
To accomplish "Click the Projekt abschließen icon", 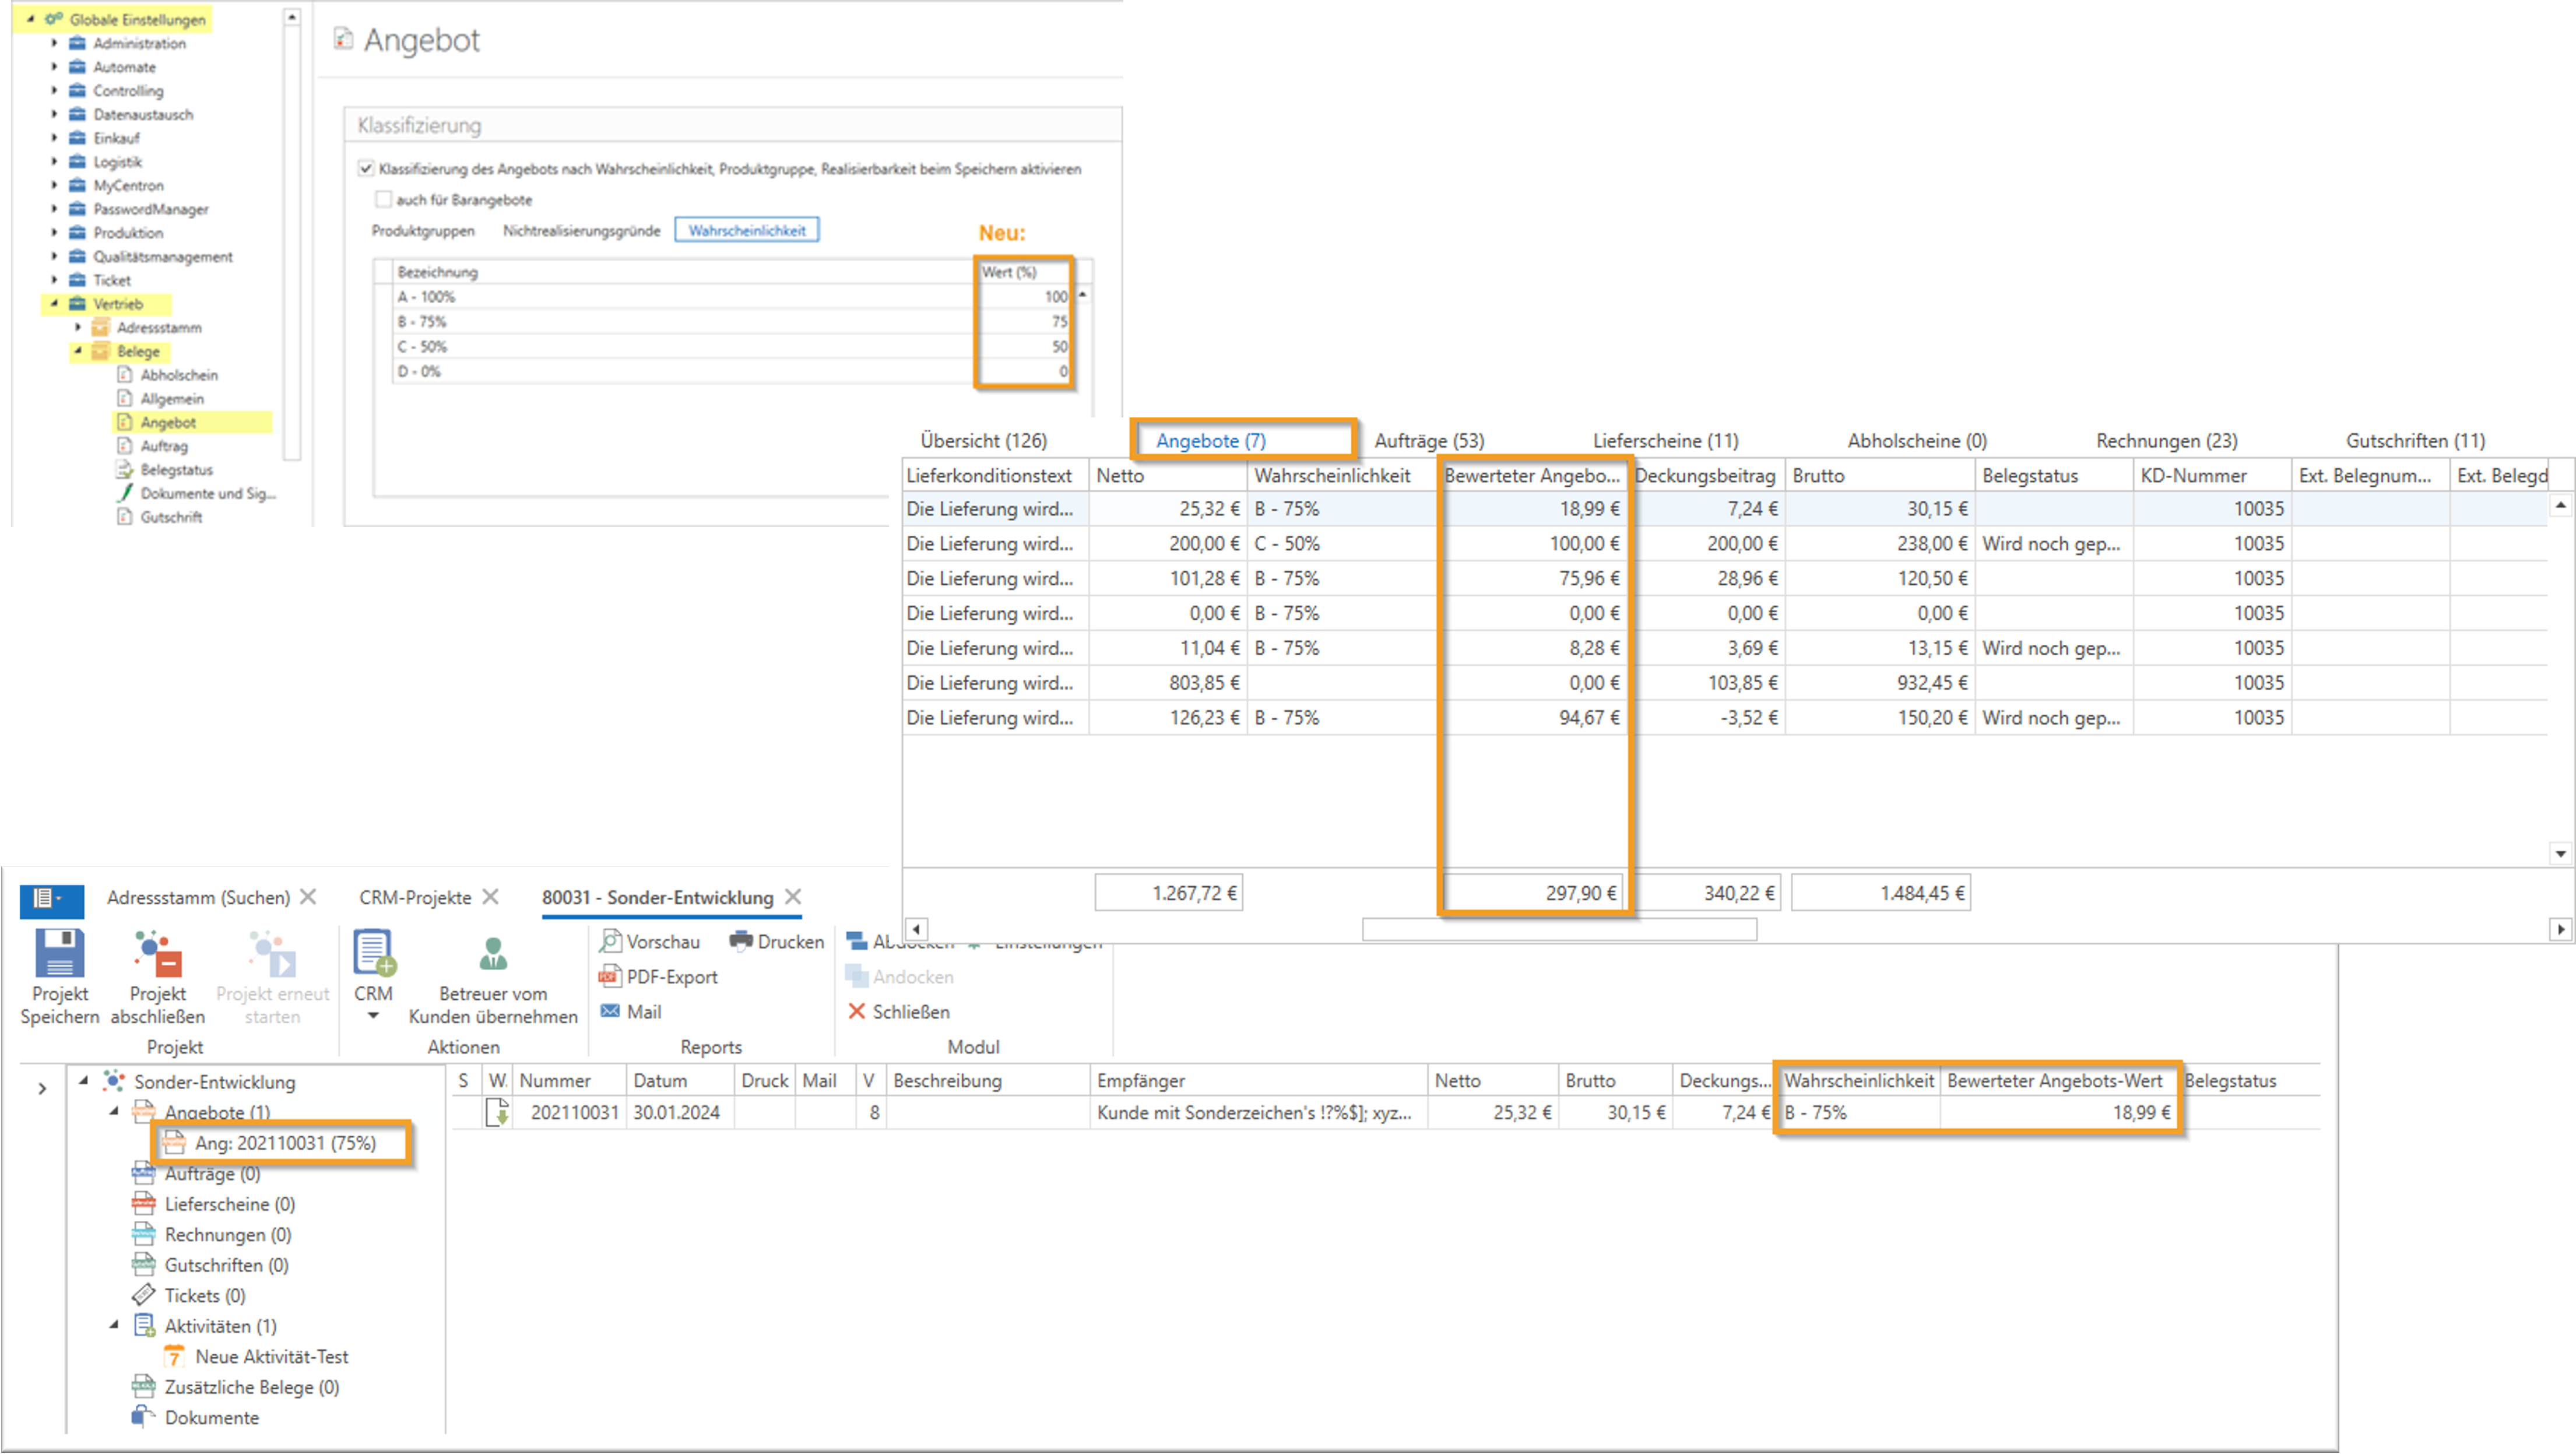I will tap(157, 953).
